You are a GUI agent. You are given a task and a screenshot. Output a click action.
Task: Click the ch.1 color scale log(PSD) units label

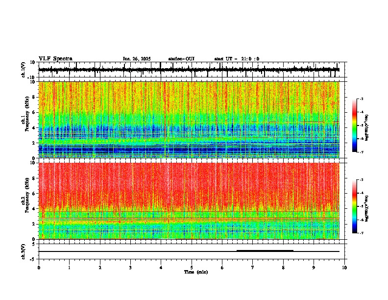(x=367, y=128)
